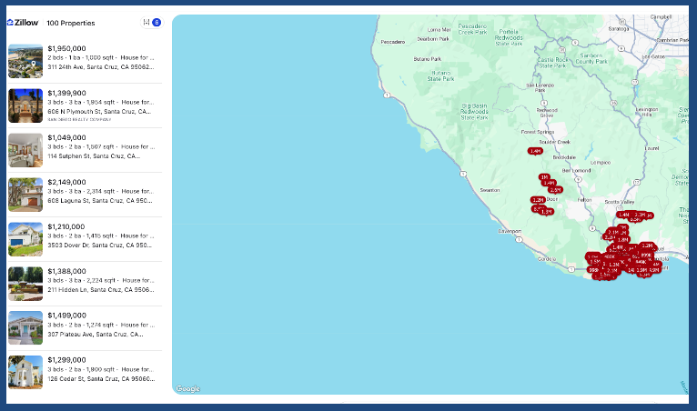Viewport: 697px width, 411px height.
Task: Select the 1.4M marker below Scotts Valley
Action: tap(623, 215)
